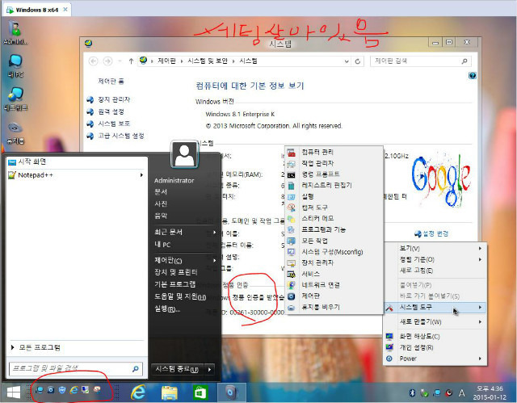Screen dimensions: 517x403
Task: Click the Windows Start button on taskbar
Action: [14, 393]
